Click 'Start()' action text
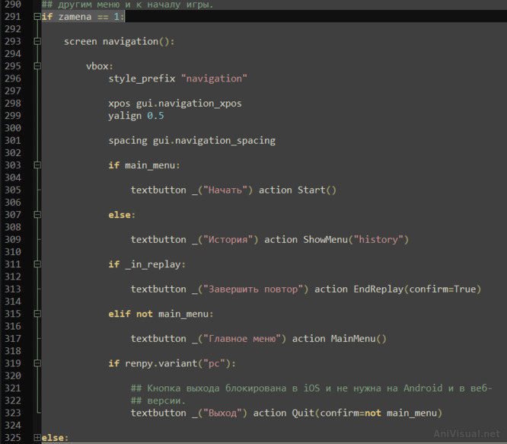Image resolution: width=507 pixels, height=444 pixels. point(317,190)
